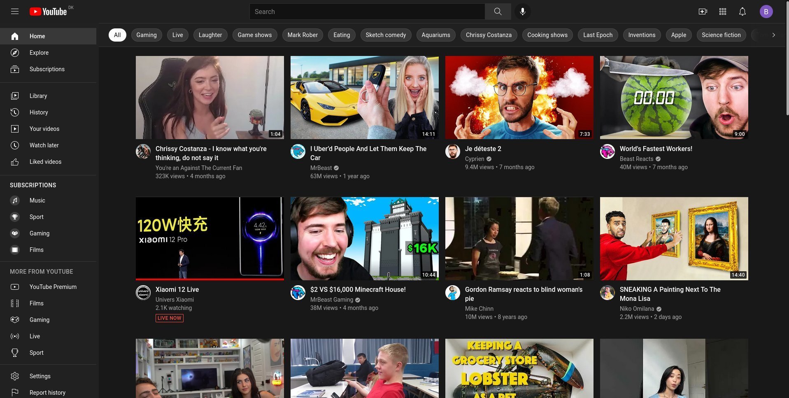789x398 pixels.
Task: Click the Liked videos thumbs-up icon
Action: coord(15,162)
